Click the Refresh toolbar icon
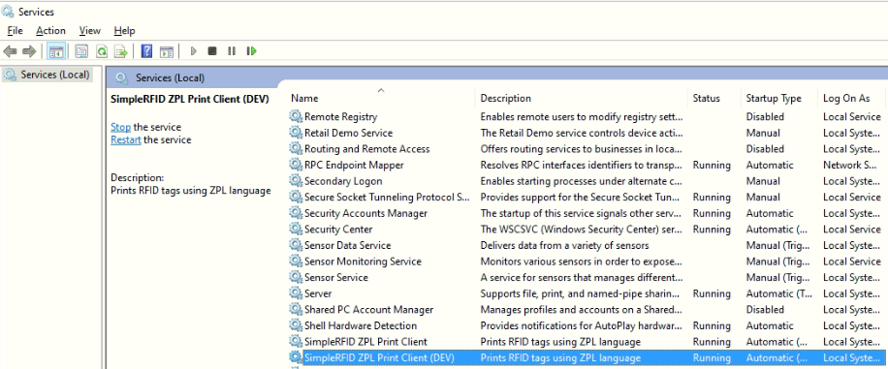The width and height of the screenshot is (888, 369). pos(102,51)
